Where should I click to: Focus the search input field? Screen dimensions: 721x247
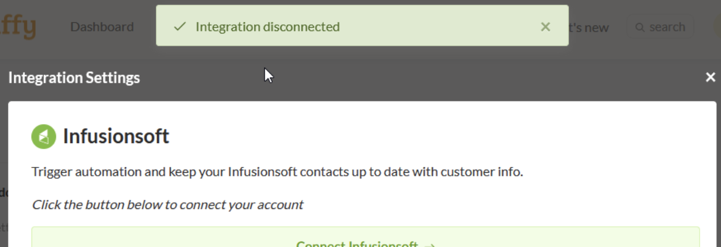[x=660, y=27]
